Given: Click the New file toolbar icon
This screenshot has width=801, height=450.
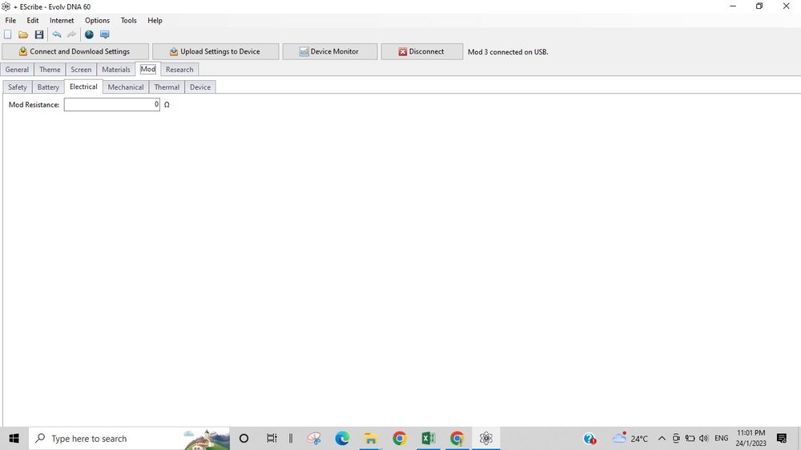Looking at the screenshot, I should [x=8, y=34].
